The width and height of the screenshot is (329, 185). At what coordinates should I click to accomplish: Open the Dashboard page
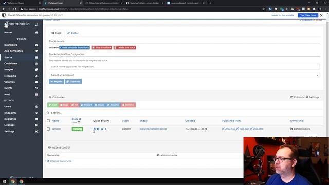[x=11, y=45]
